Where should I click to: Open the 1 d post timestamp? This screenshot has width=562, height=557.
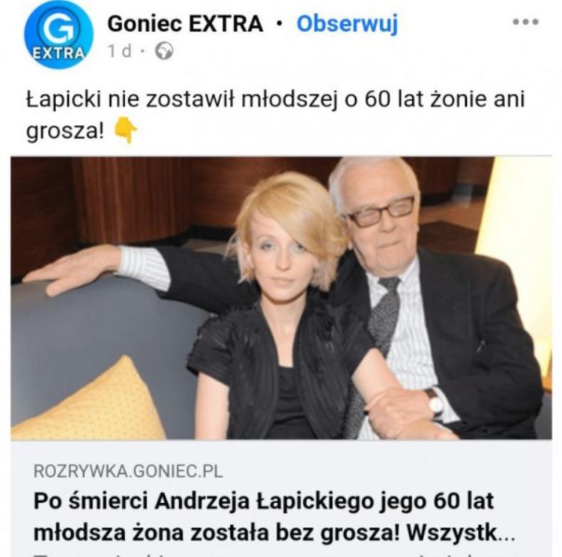click(x=120, y=51)
